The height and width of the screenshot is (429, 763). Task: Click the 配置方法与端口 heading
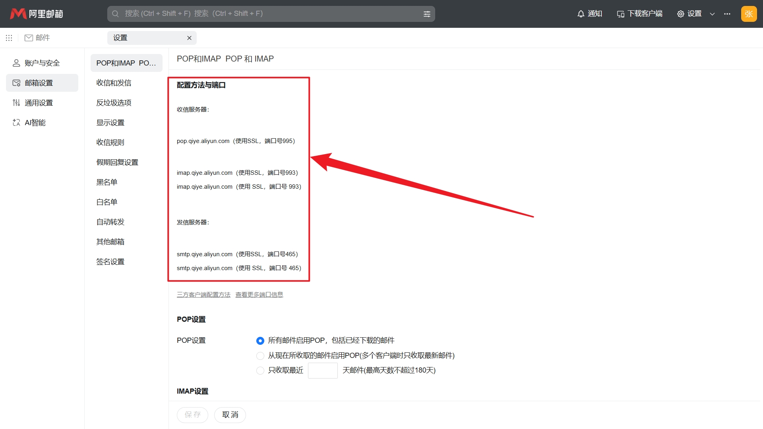coord(201,85)
